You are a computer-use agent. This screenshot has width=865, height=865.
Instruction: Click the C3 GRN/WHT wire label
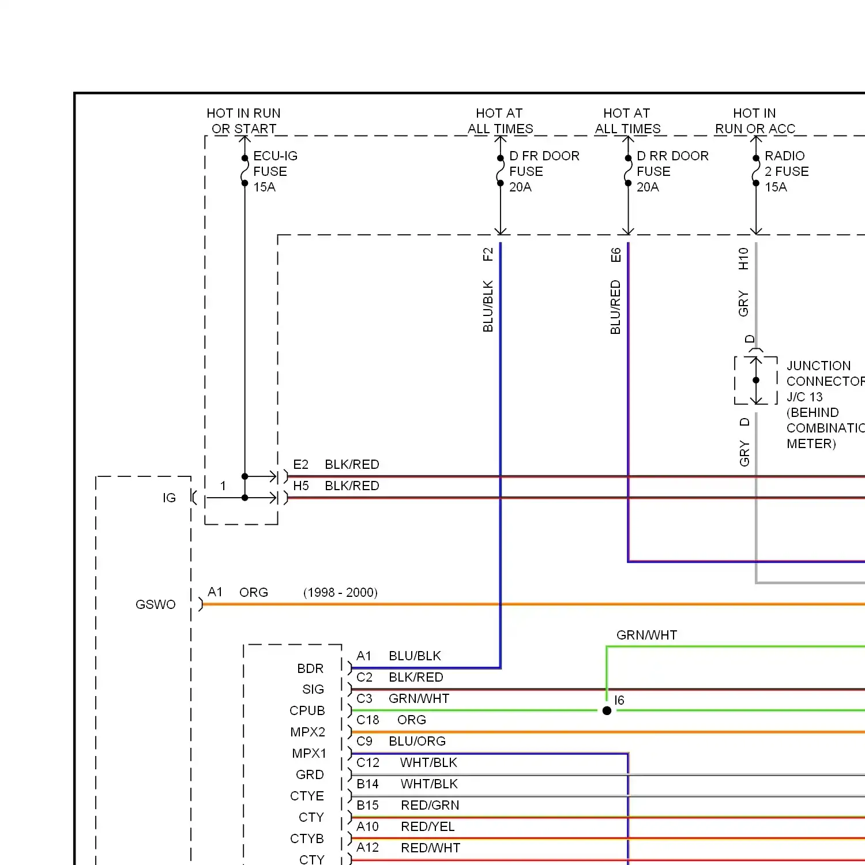pyautogui.click(x=403, y=698)
